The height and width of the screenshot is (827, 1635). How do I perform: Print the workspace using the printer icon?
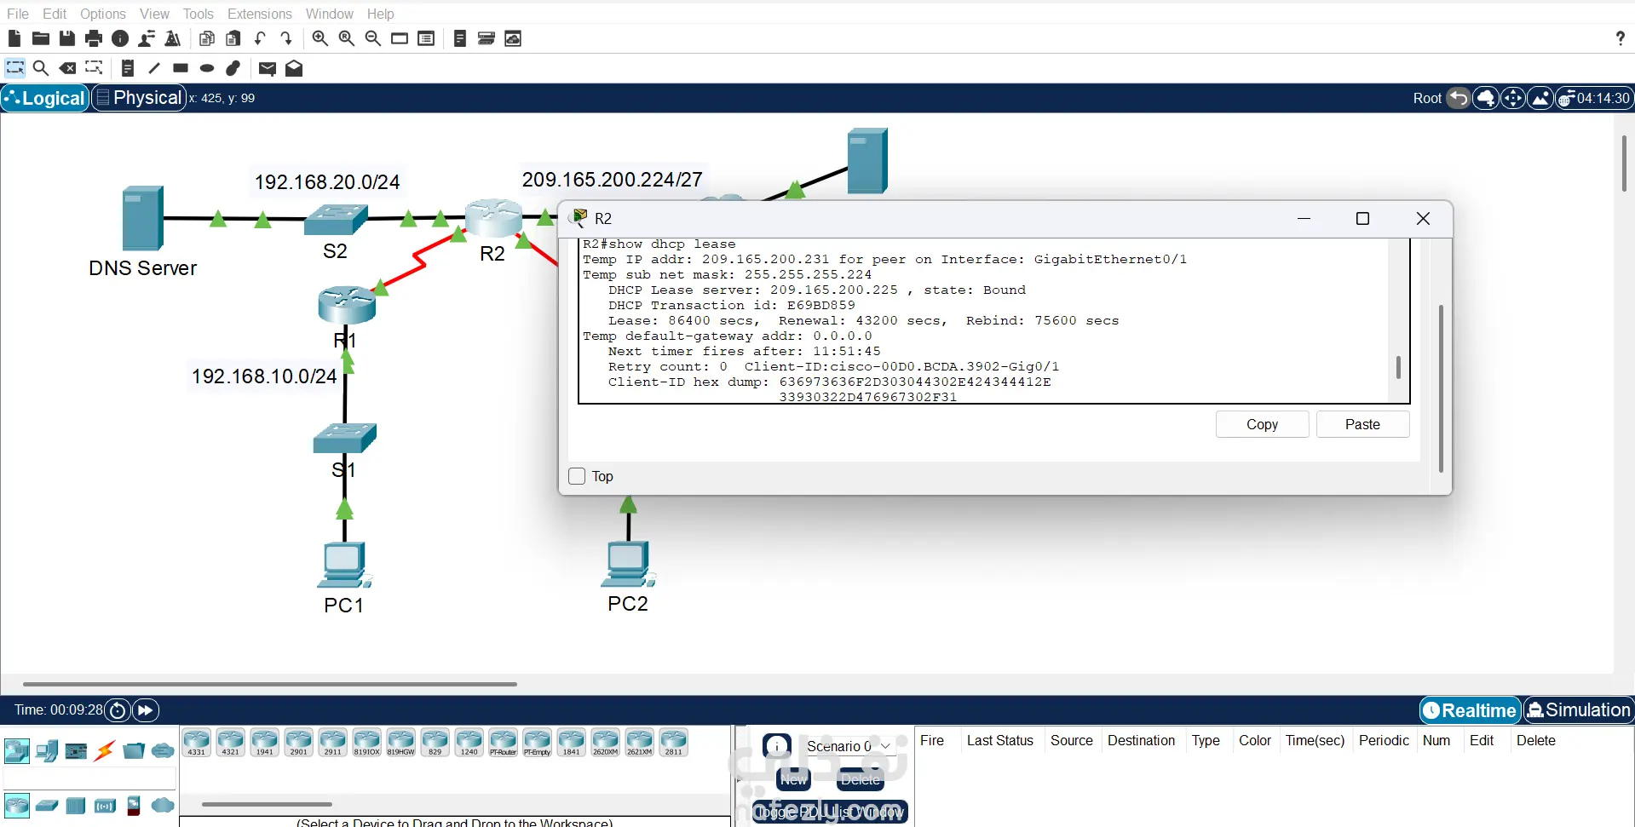coord(94,38)
